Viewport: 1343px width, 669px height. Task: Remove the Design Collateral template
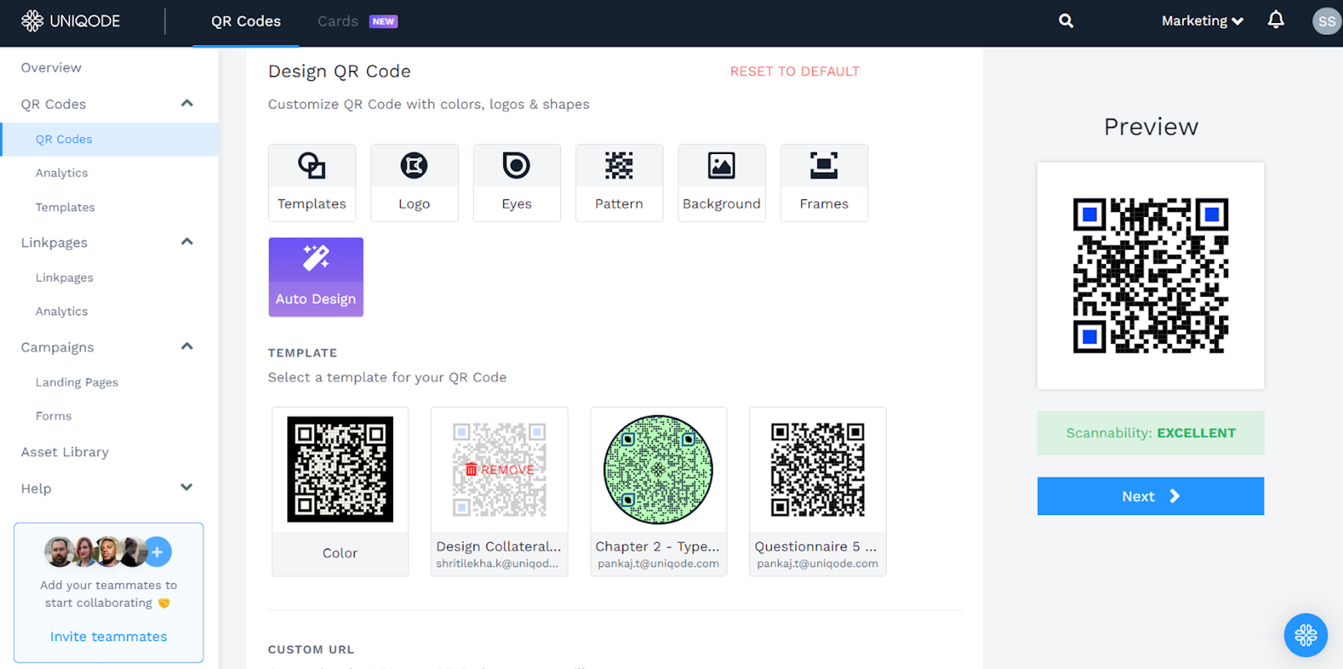pos(499,470)
